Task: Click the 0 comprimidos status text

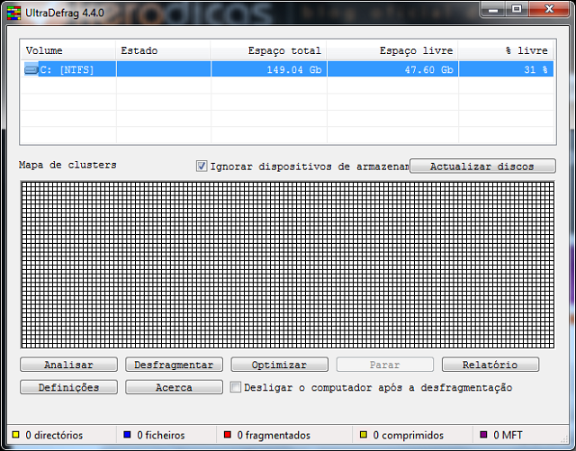Action: (409, 435)
